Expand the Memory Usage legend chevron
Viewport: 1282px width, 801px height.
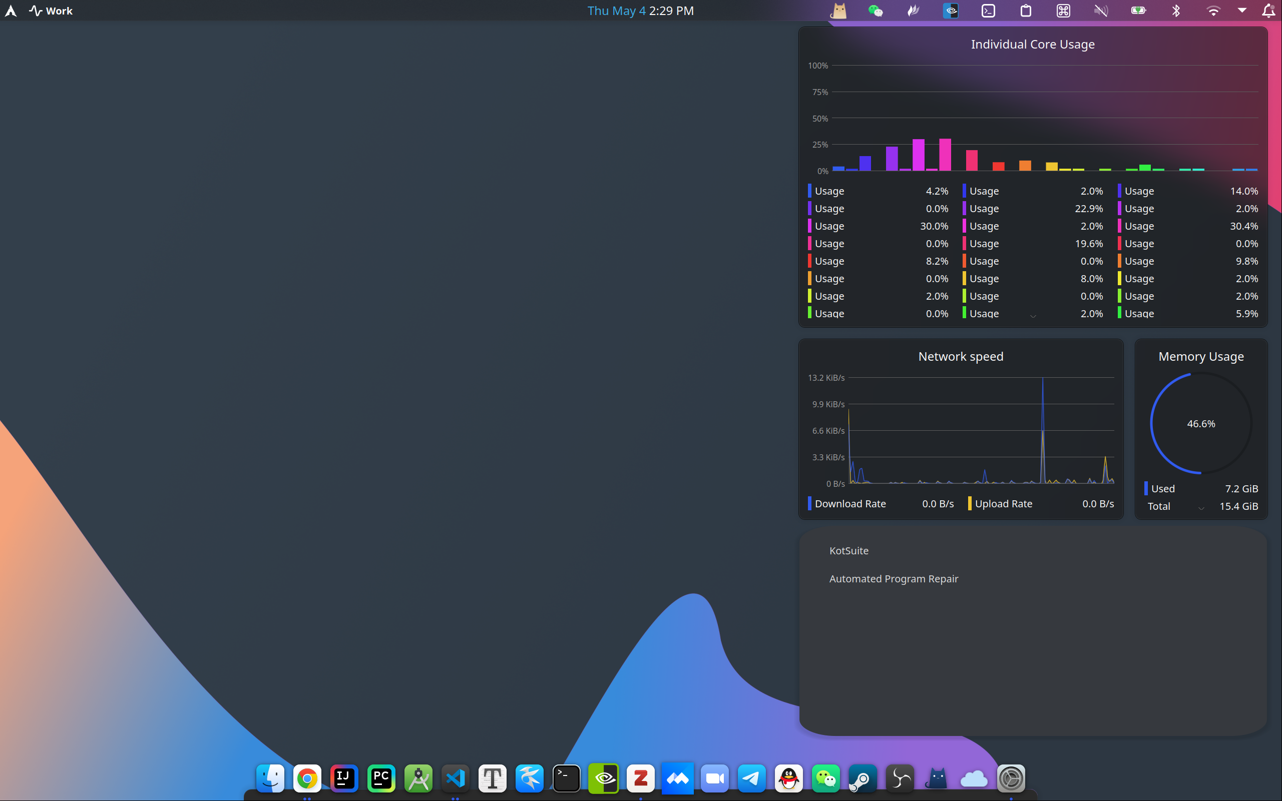(1201, 509)
